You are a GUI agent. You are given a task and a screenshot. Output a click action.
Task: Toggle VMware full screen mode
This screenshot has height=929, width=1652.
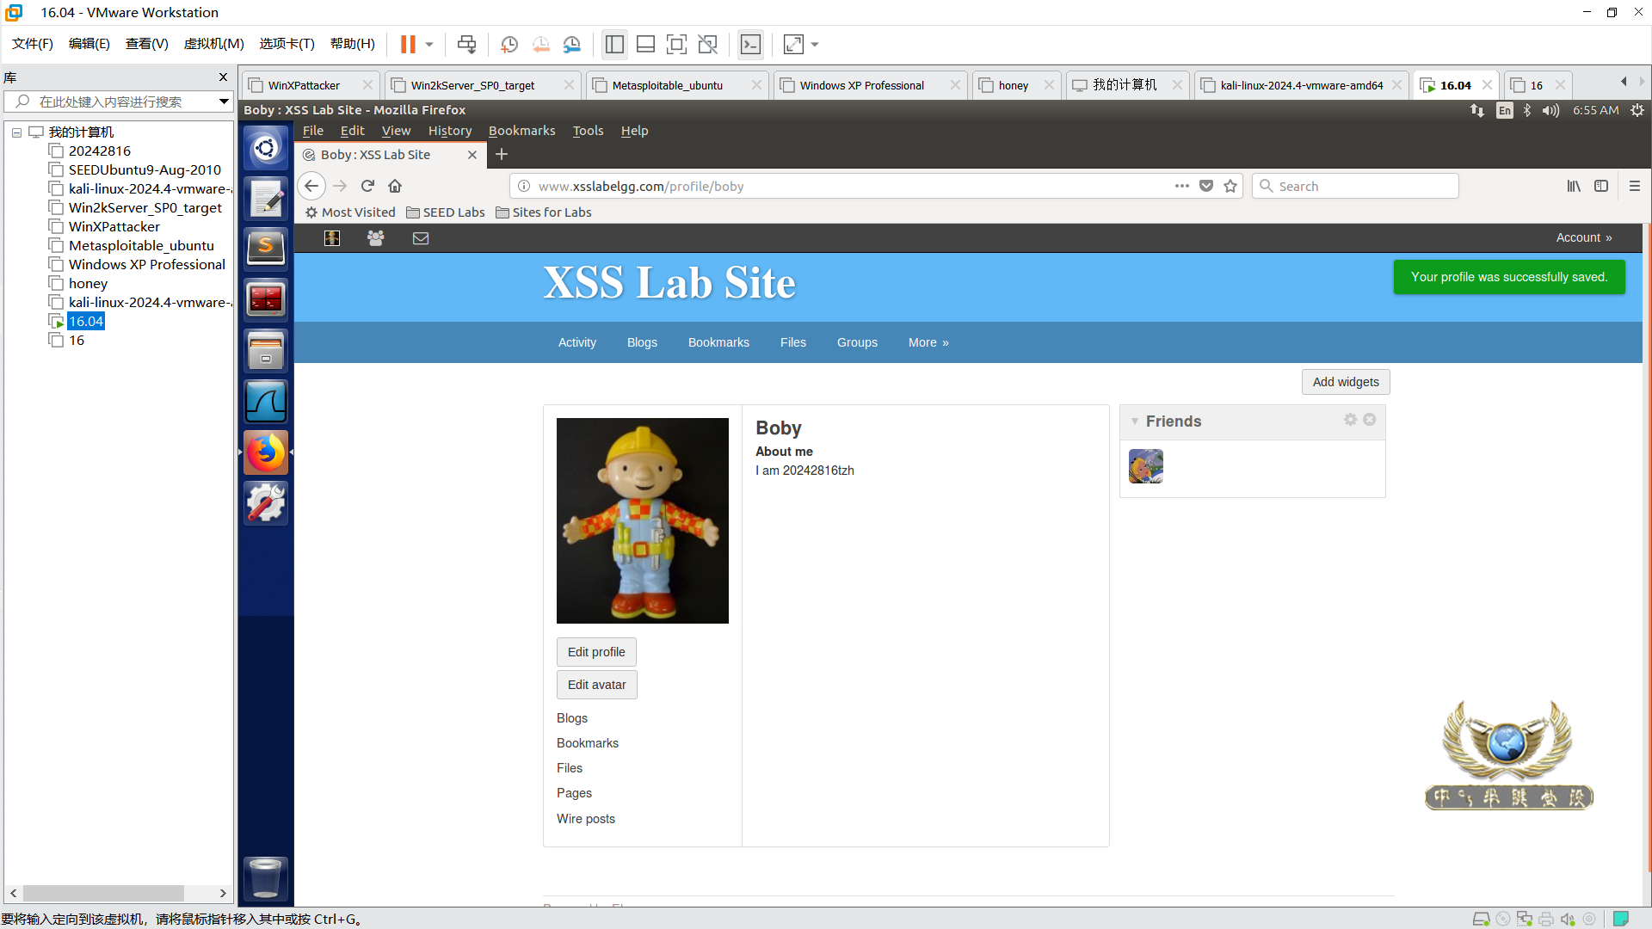pyautogui.click(x=677, y=45)
